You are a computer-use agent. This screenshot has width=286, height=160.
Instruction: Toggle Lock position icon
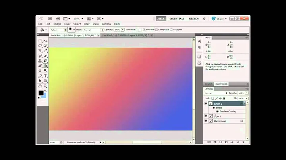click(x=220, y=98)
